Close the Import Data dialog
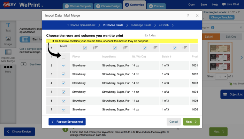 tap(197, 16)
